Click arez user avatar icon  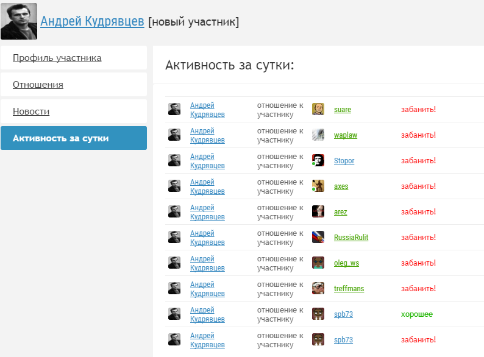(318, 212)
